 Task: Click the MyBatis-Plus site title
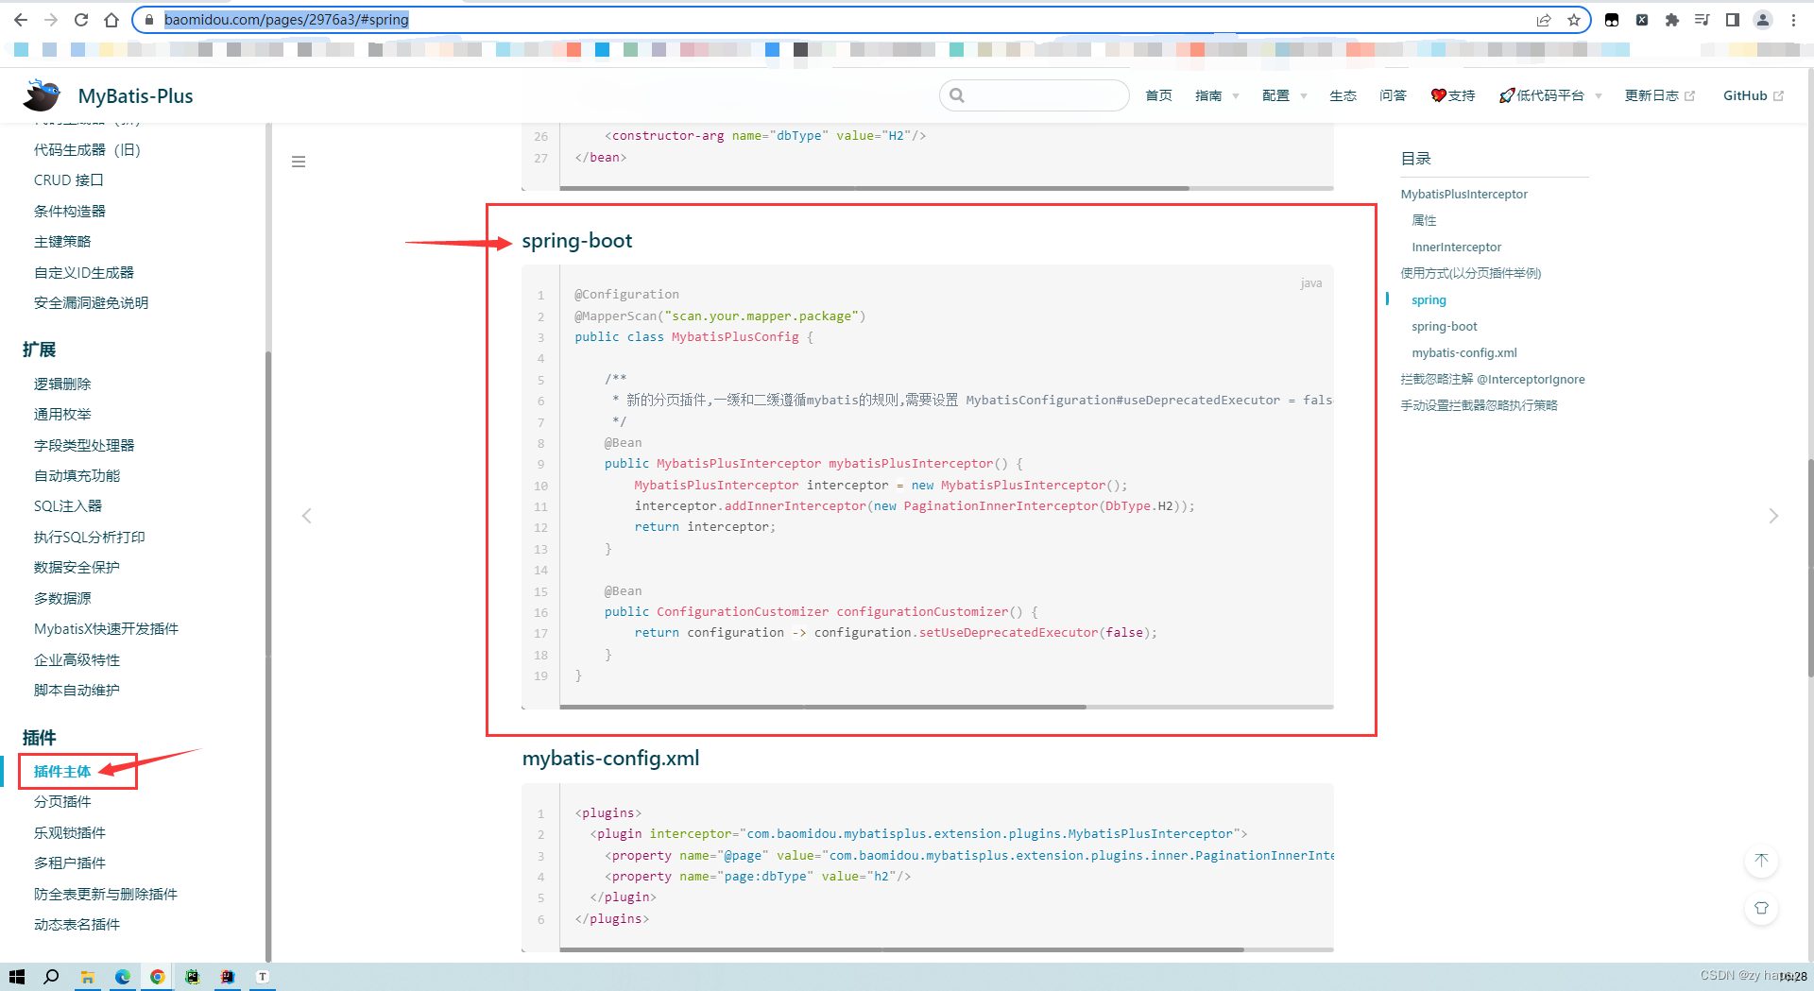135,96
